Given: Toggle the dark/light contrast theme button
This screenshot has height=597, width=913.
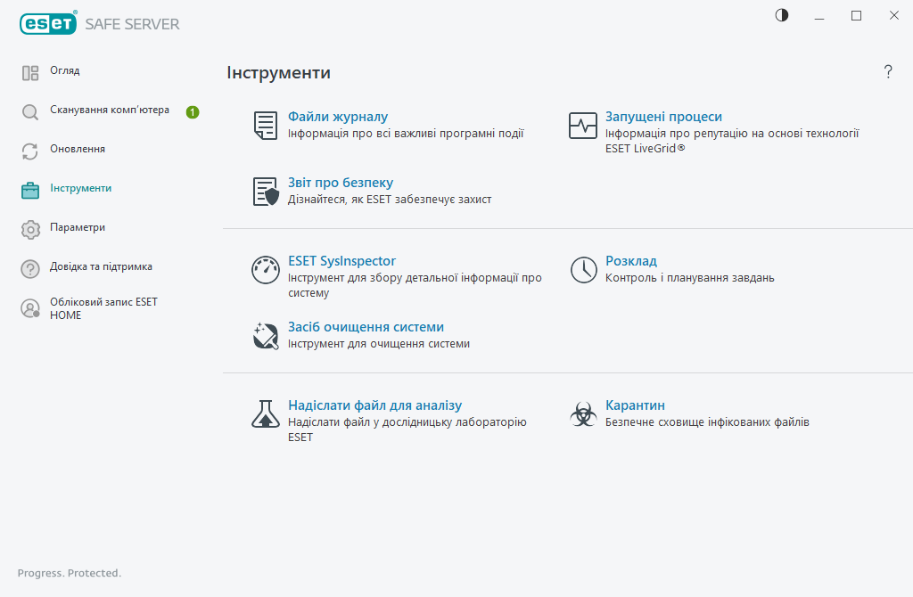Looking at the screenshot, I should 782,15.
